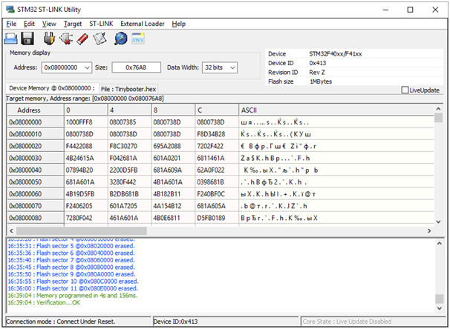Click log line Flash sector 11 erased
This screenshot has height=329, width=450.
[73, 289]
